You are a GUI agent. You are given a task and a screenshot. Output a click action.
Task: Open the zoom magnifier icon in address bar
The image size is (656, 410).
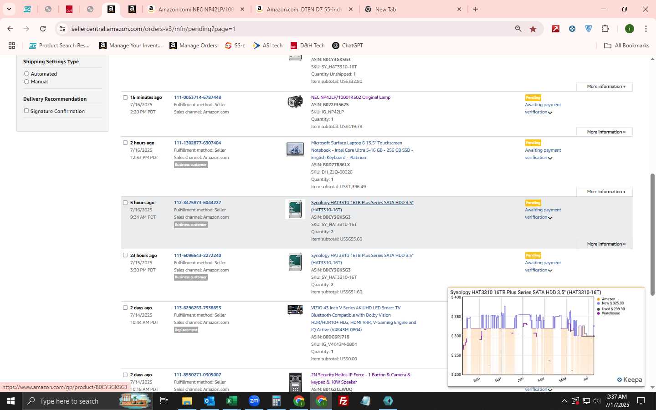(x=518, y=29)
